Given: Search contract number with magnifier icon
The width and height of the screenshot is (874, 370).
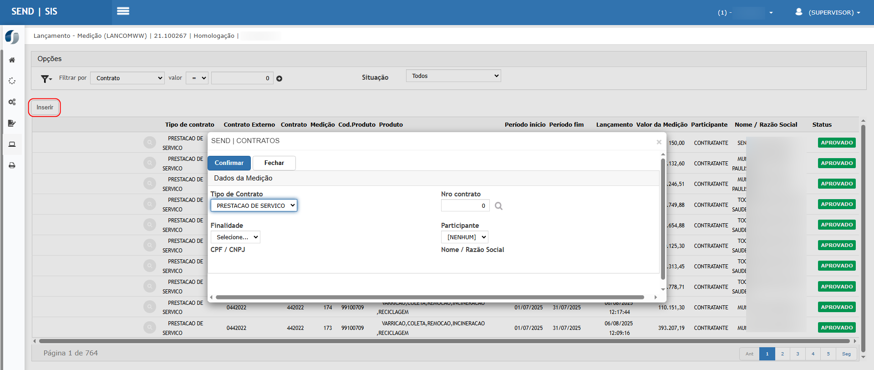Looking at the screenshot, I should 498,206.
